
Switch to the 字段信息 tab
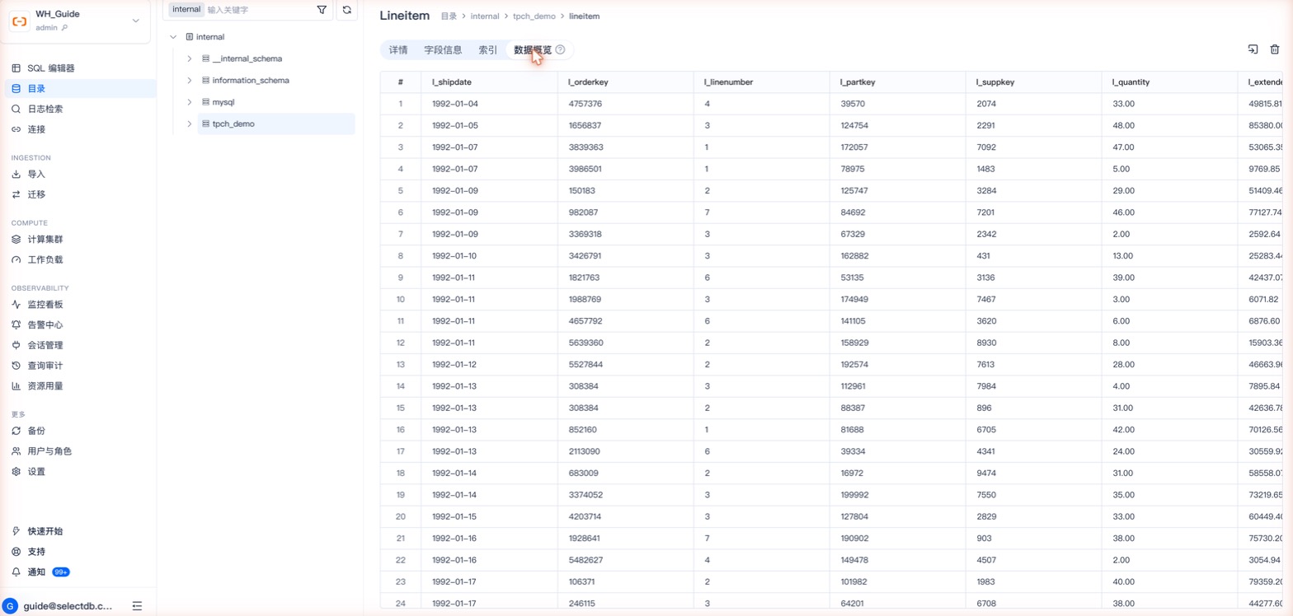pos(443,50)
